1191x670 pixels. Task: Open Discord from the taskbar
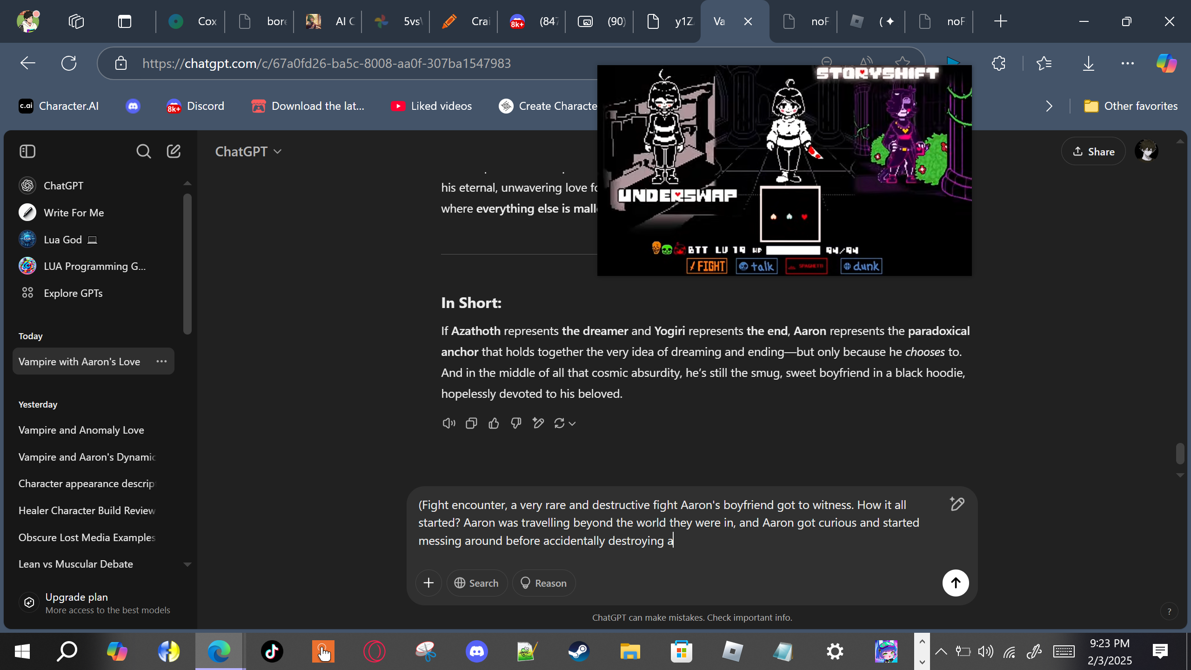click(x=477, y=651)
